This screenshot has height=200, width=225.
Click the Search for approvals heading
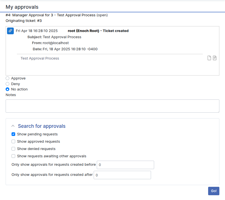(x=42, y=126)
